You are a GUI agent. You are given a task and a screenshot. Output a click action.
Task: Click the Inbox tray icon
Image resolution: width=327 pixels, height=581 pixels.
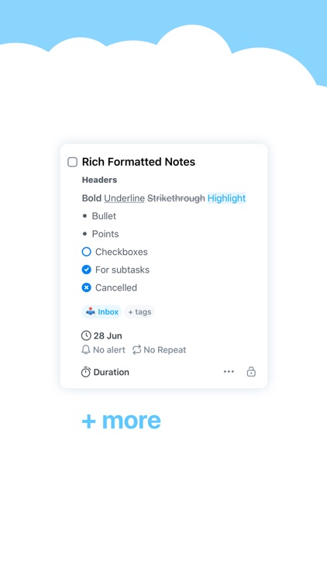coord(91,311)
